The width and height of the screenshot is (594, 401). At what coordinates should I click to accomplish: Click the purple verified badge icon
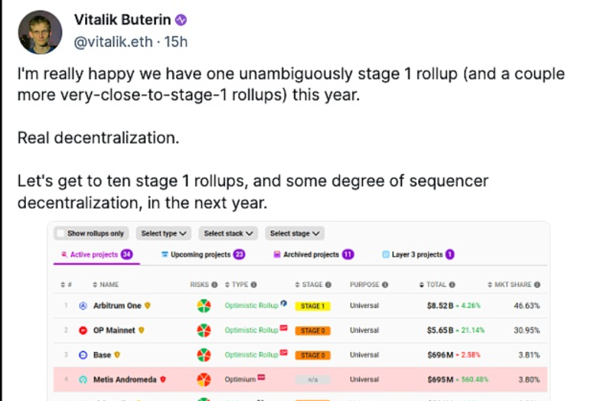click(181, 20)
